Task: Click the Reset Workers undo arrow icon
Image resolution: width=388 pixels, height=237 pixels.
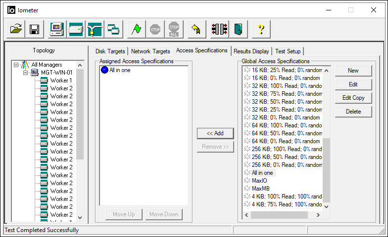Action: pos(195,29)
